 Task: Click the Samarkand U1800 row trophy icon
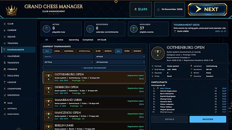[48, 103]
